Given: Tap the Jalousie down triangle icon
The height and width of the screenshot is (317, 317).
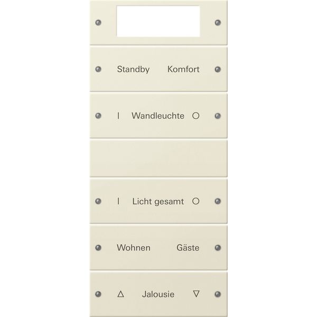Looking at the screenshot, I should [x=197, y=294].
